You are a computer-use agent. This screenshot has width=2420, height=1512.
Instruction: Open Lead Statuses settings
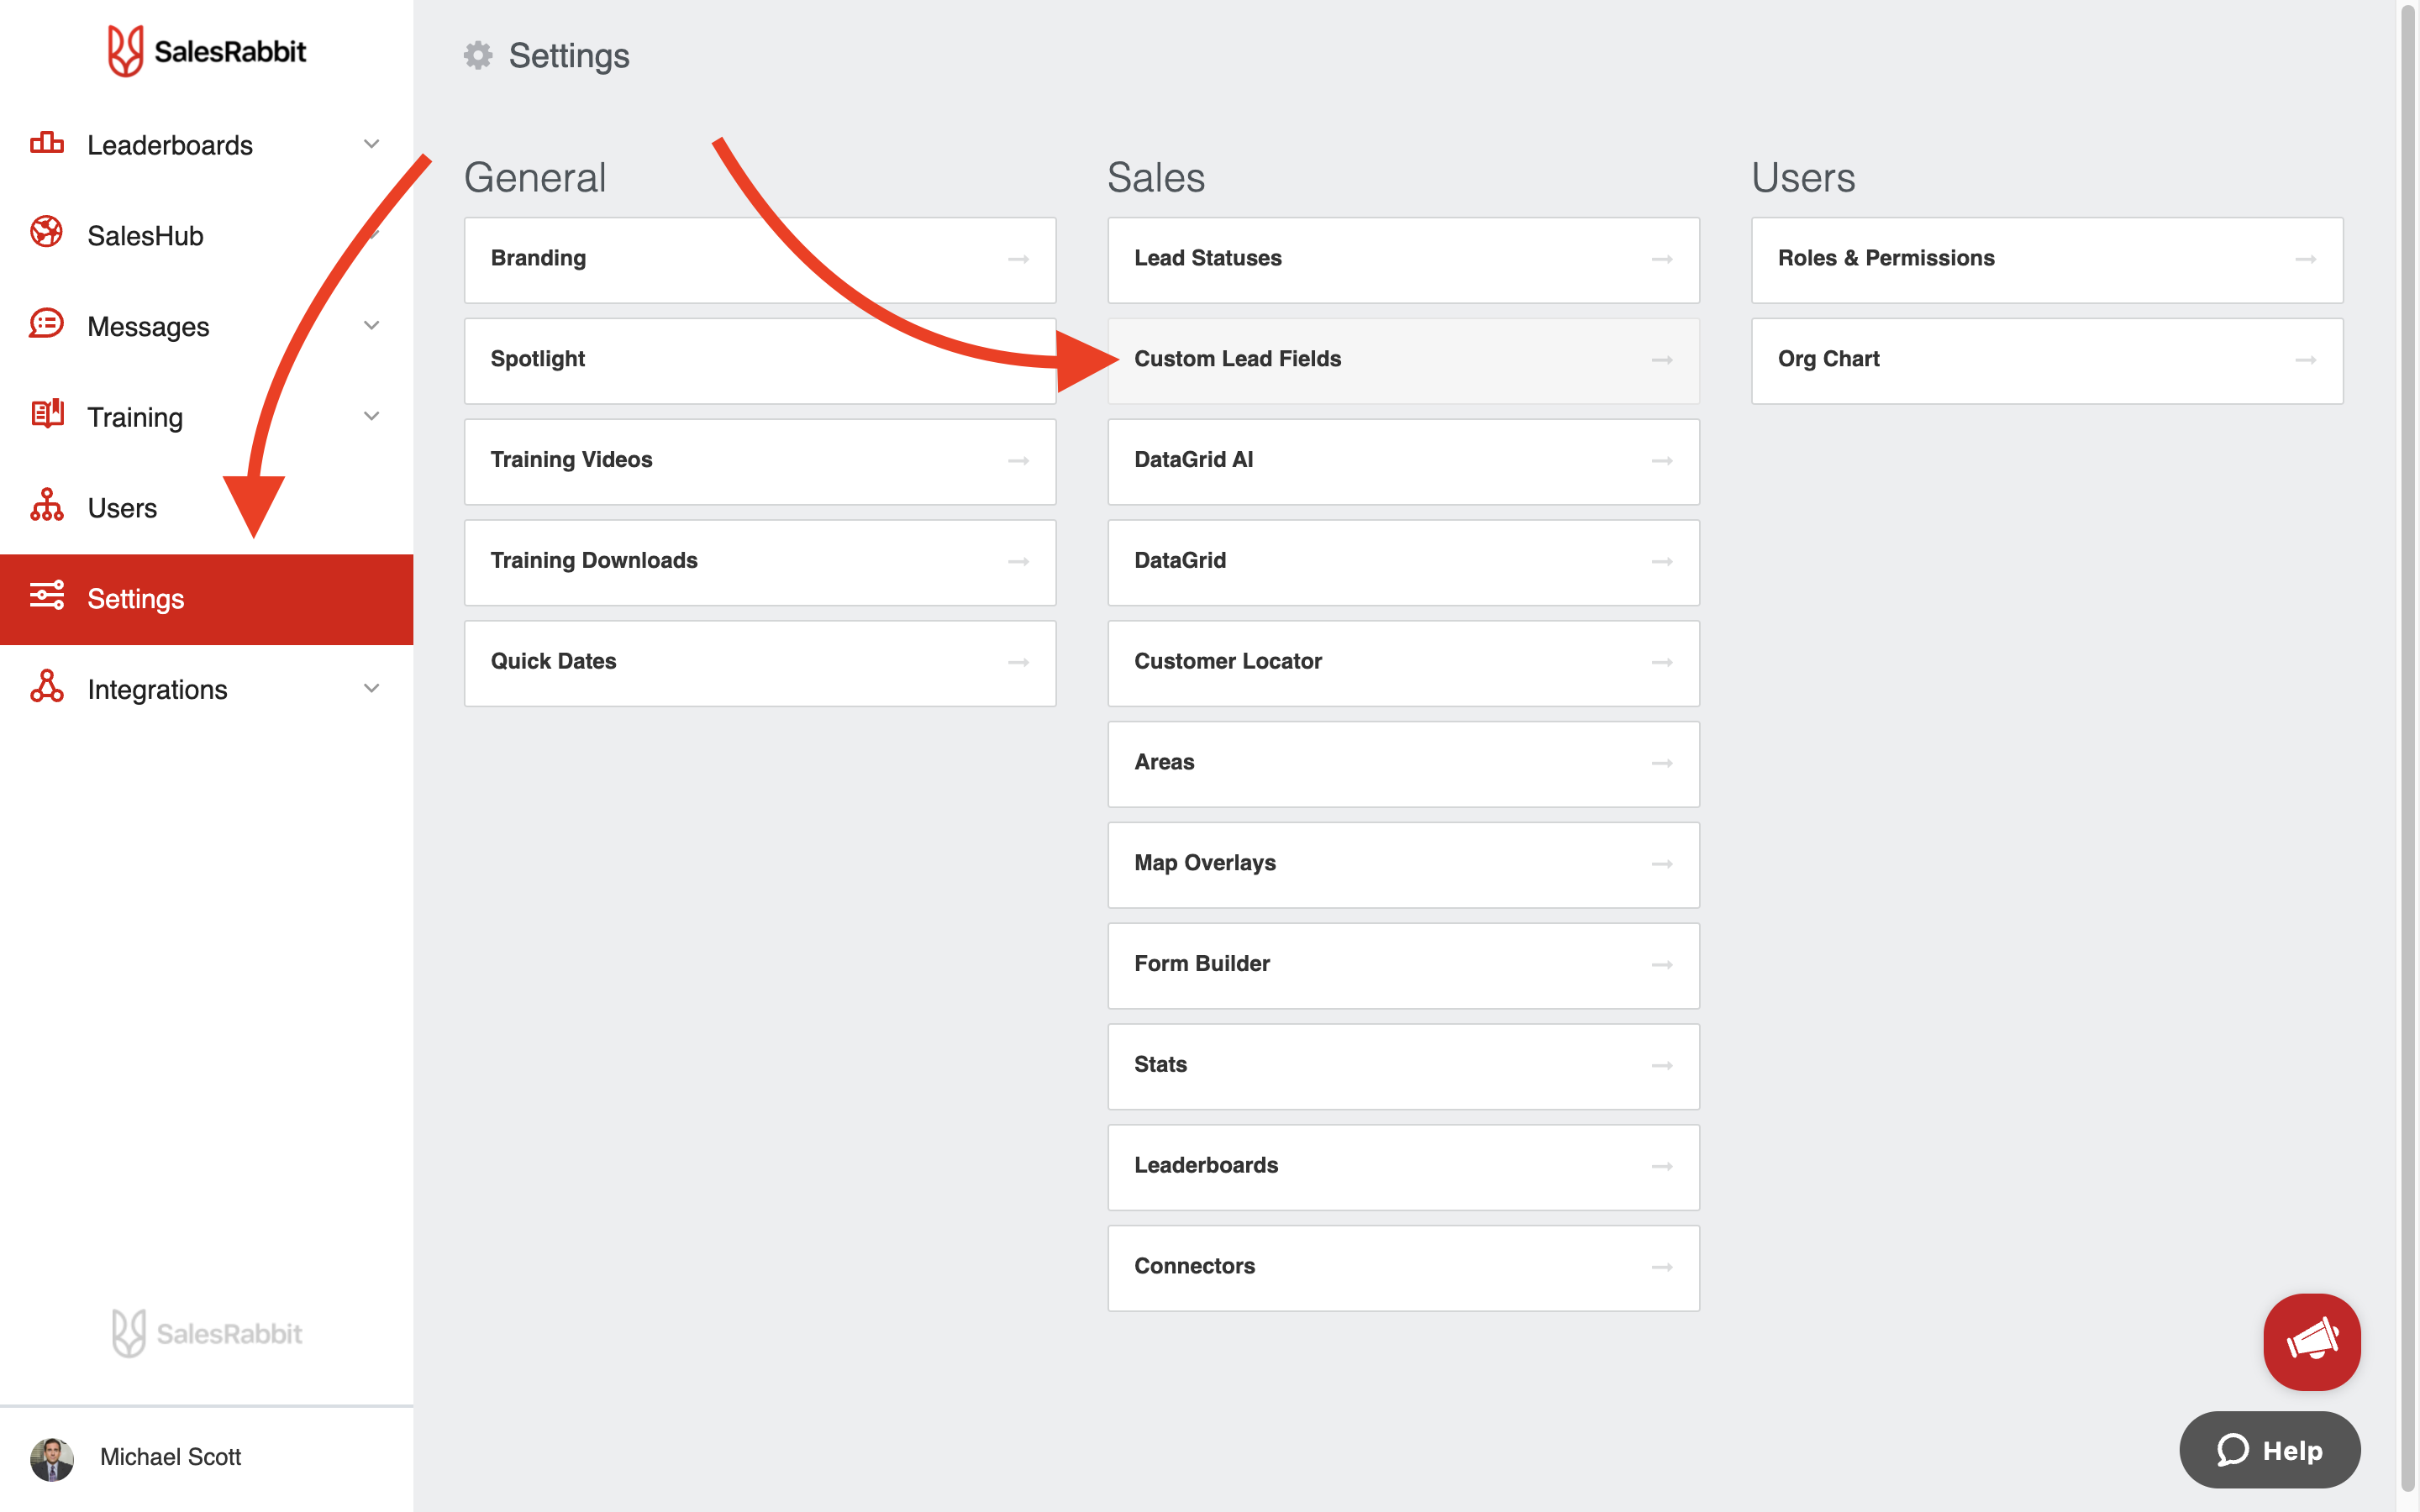pyautogui.click(x=1403, y=260)
